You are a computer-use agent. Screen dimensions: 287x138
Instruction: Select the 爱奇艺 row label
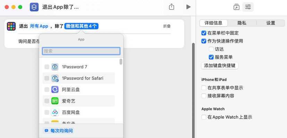(x=69, y=101)
